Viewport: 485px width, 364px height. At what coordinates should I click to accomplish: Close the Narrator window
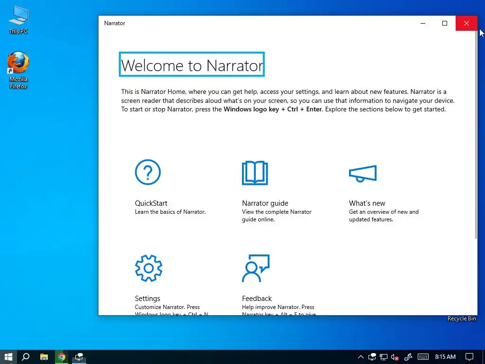click(467, 23)
